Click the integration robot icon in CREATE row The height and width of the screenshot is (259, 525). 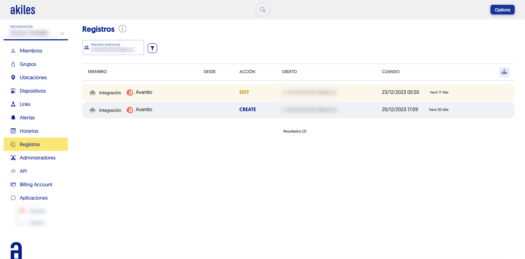pos(93,110)
